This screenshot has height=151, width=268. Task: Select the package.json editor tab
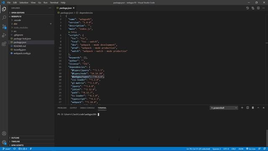click(x=65, y=8)
